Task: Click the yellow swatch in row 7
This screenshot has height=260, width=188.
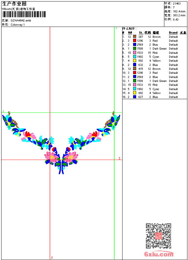Action: 135,61
